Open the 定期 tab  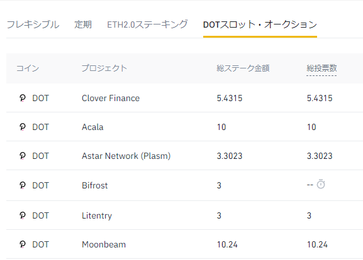83,24
